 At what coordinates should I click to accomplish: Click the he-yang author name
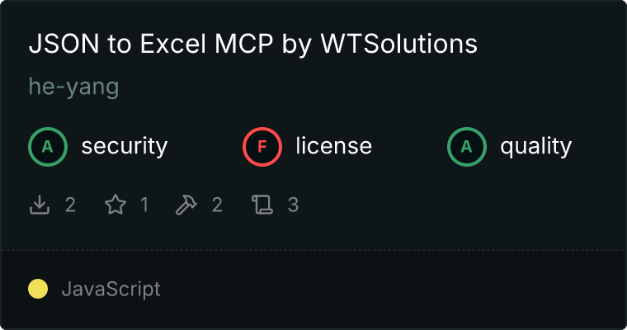74,87
